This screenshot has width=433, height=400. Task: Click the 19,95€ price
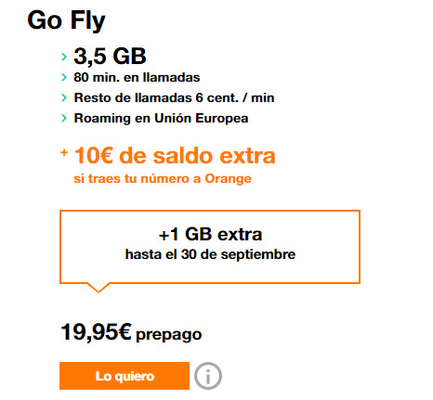coord(96,332)
